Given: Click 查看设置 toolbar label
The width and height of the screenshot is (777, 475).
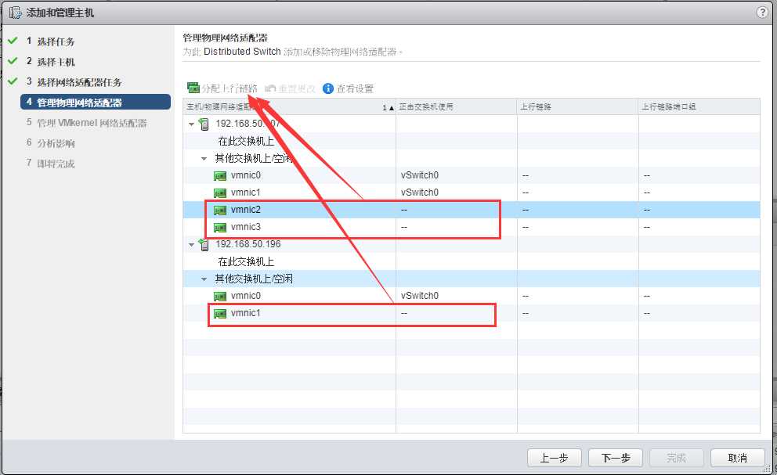Looking at the screenshot, I should click(356, 88).
